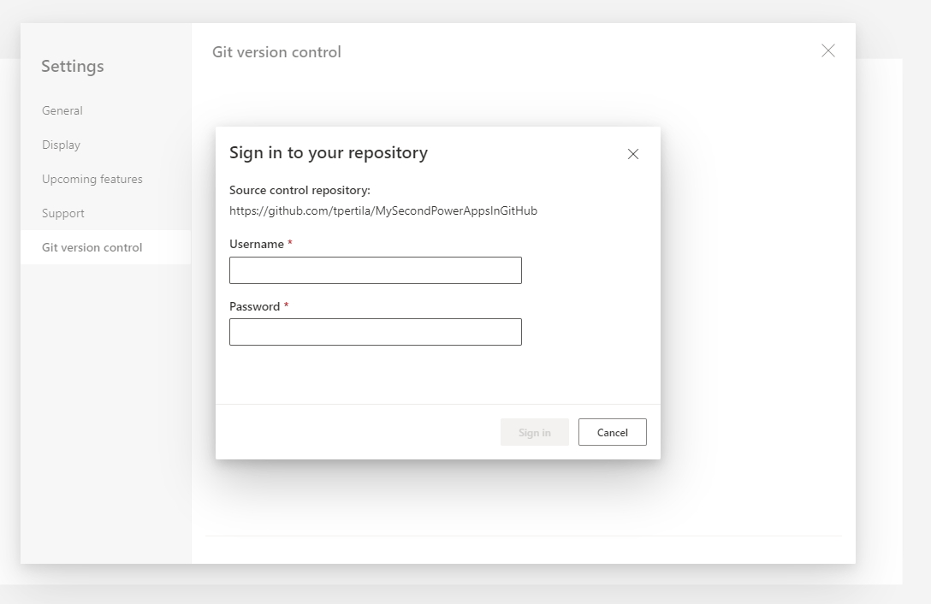
Task: Click the Username field label
Action: tap(257, 244)
